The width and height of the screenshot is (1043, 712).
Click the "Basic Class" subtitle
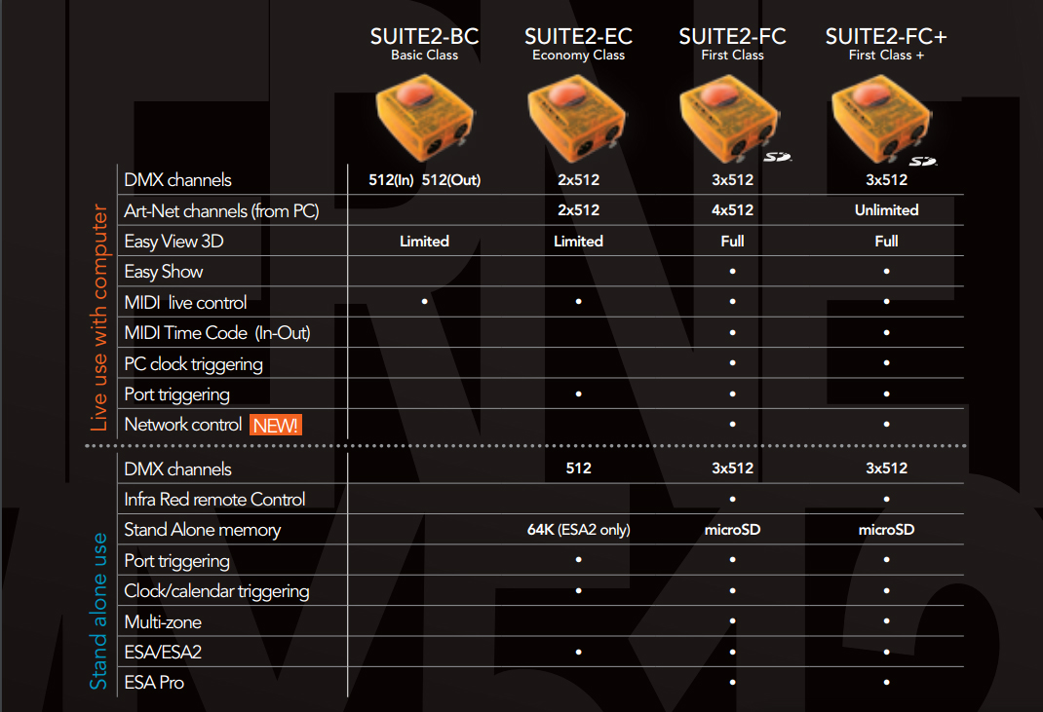424,56
